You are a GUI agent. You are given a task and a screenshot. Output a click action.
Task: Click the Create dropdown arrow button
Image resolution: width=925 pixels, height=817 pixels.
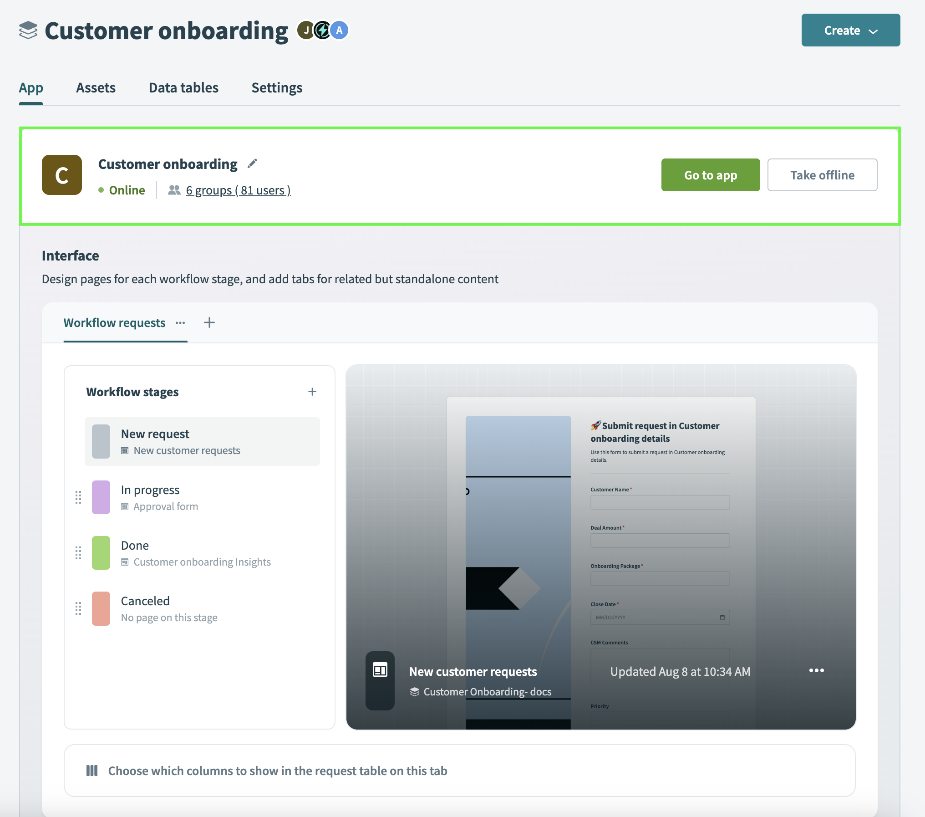pyautogui.click(x=875, y=30)
